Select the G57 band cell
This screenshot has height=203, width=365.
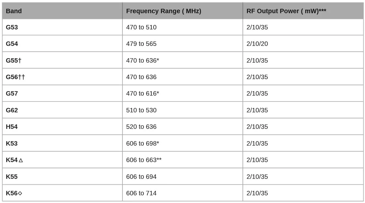click(12, 93)
